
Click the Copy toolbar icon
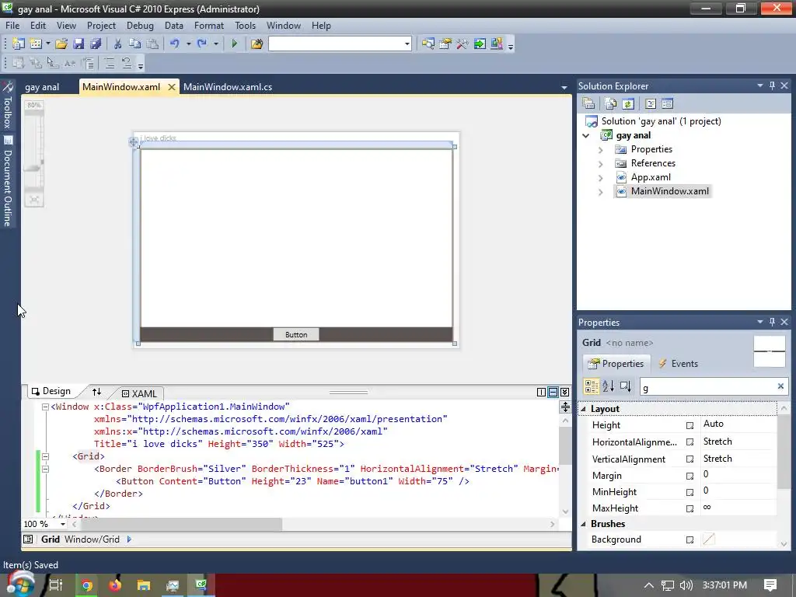135,44
